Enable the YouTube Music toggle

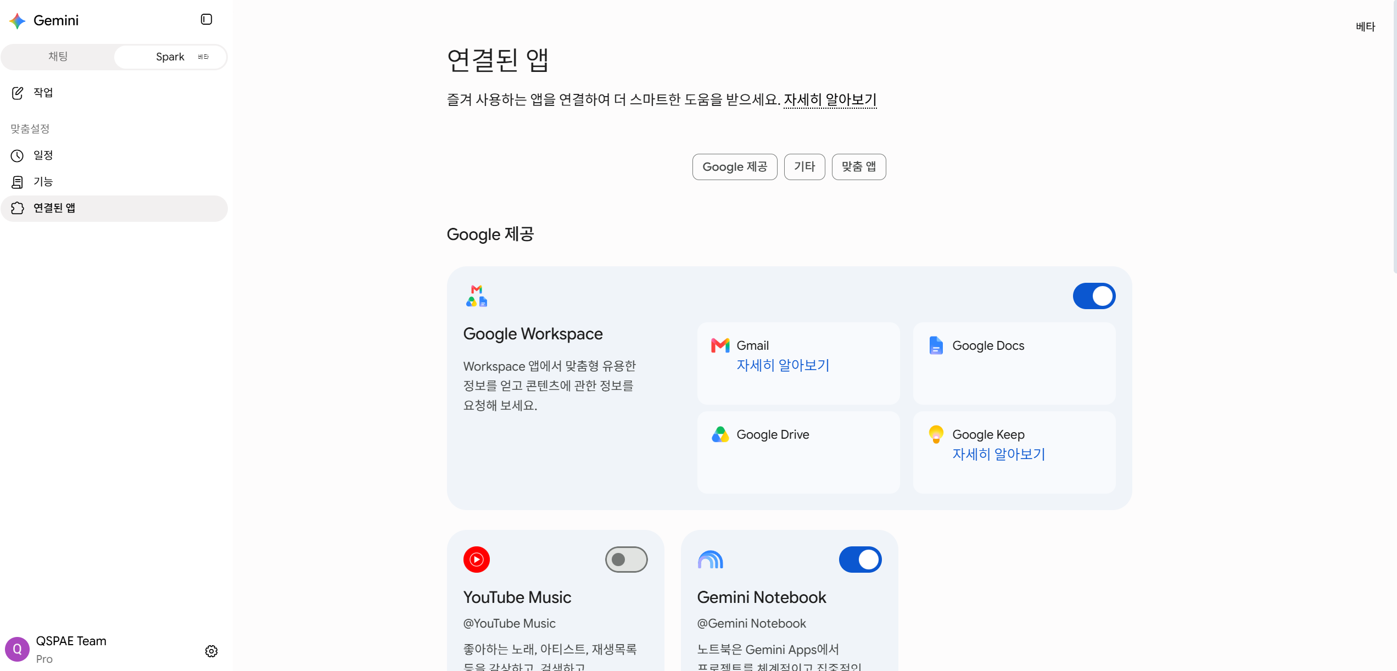click(x=627, y=560)
